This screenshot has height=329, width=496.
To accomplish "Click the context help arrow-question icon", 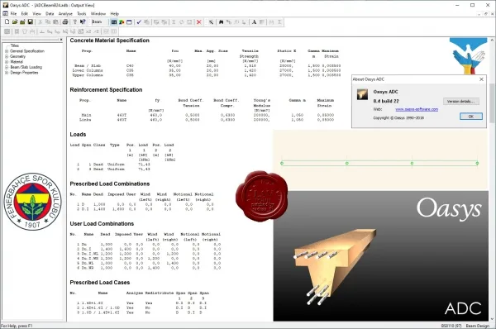I will [83, 22].
